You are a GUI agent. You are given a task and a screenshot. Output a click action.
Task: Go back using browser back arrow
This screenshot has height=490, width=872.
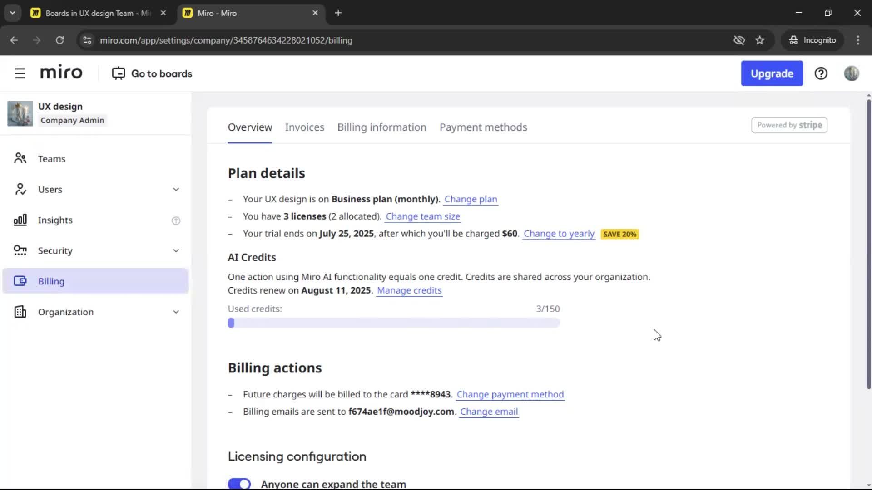[14, 40]
